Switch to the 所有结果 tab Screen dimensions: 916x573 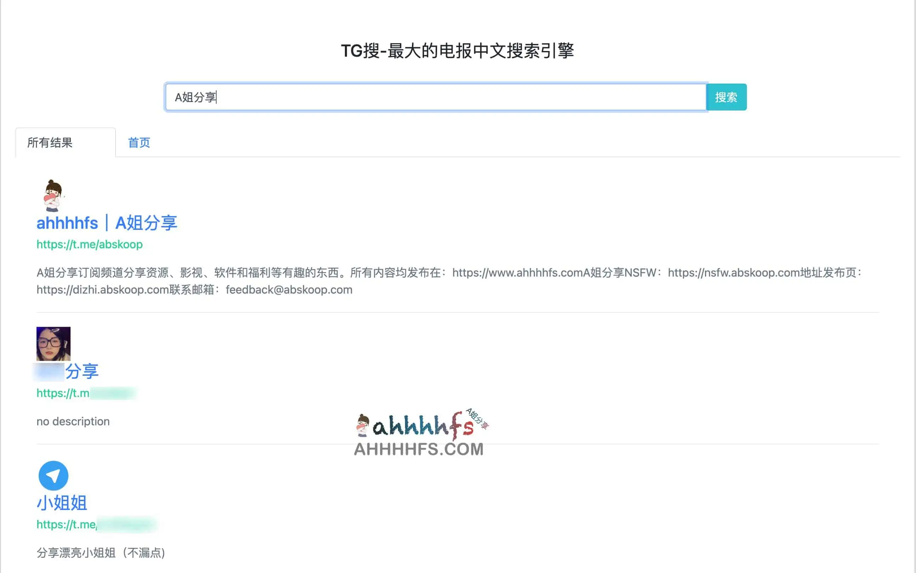pyautogui.click(x=50, y=143)
